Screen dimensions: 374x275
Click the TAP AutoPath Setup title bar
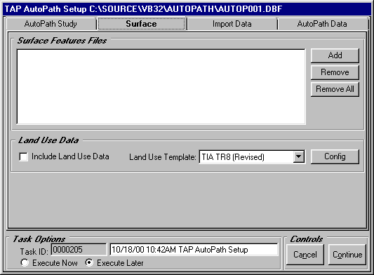point(187,9)
